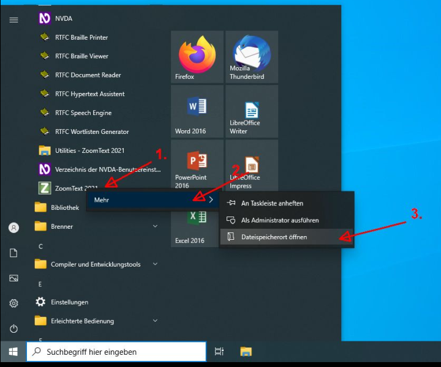The image size is (441, 367).
Task: Open the Documents sidebar icon
Action: 13,253
